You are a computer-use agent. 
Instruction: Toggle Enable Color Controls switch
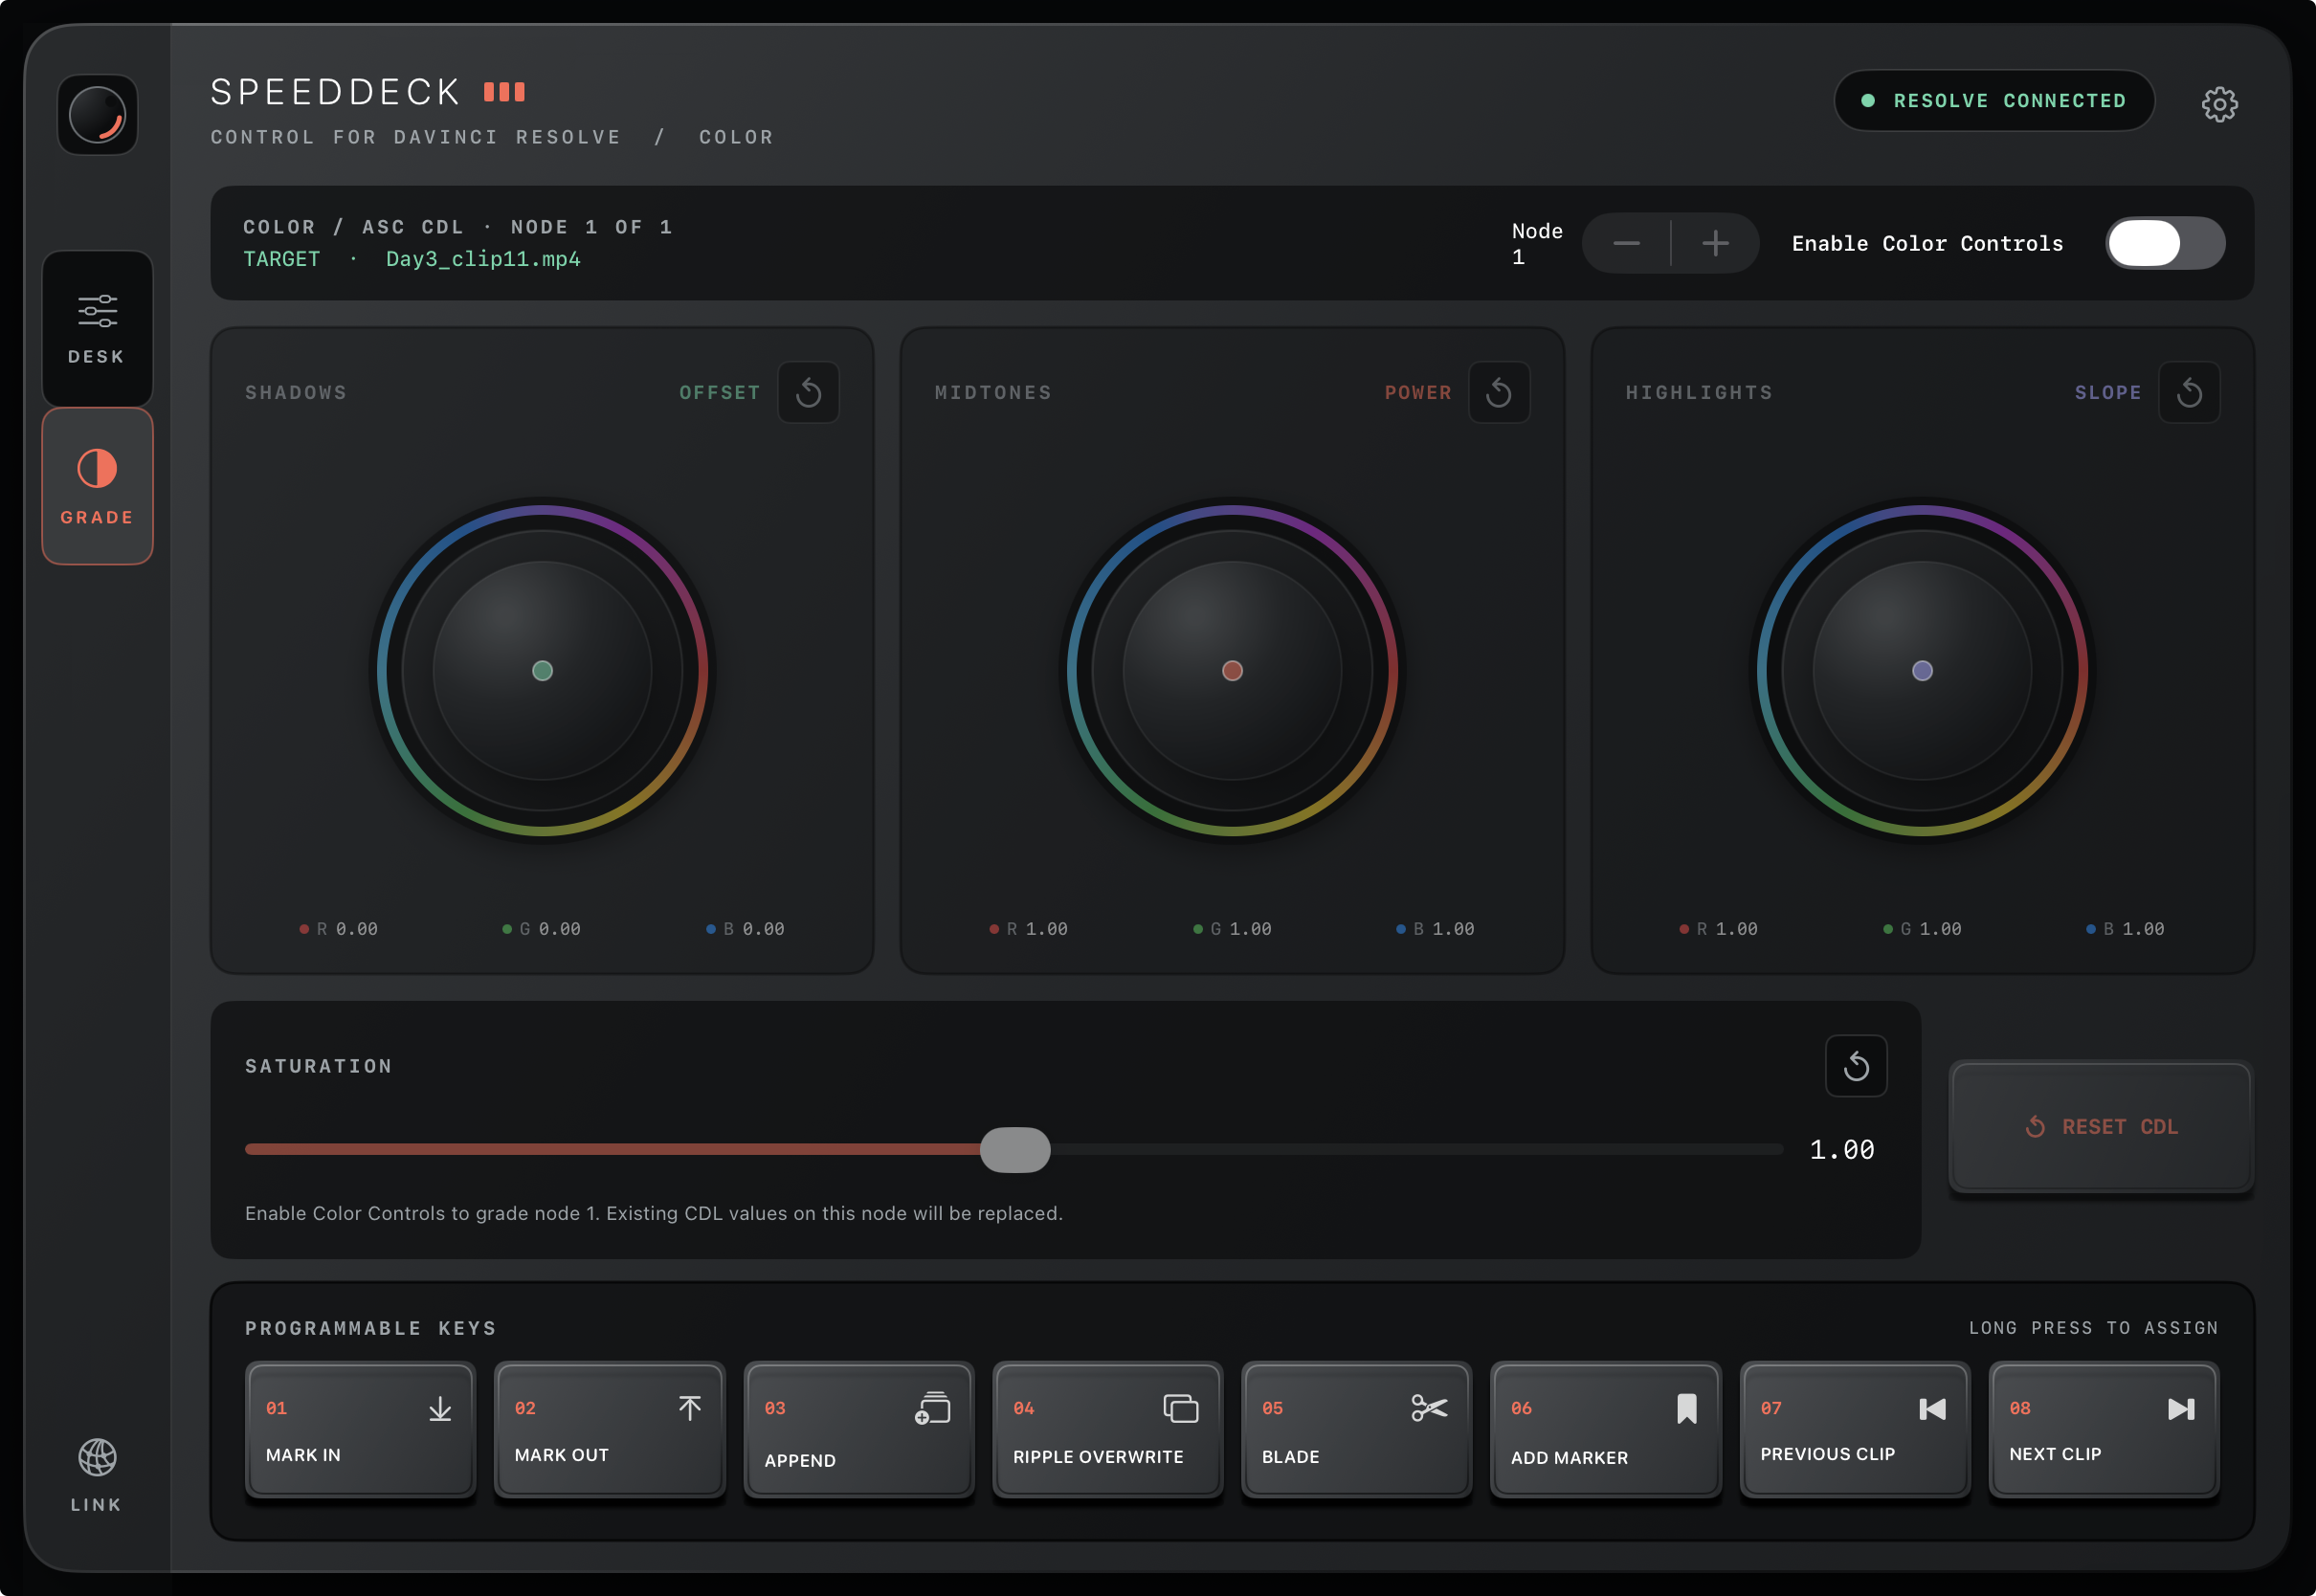click(2165, 243)
